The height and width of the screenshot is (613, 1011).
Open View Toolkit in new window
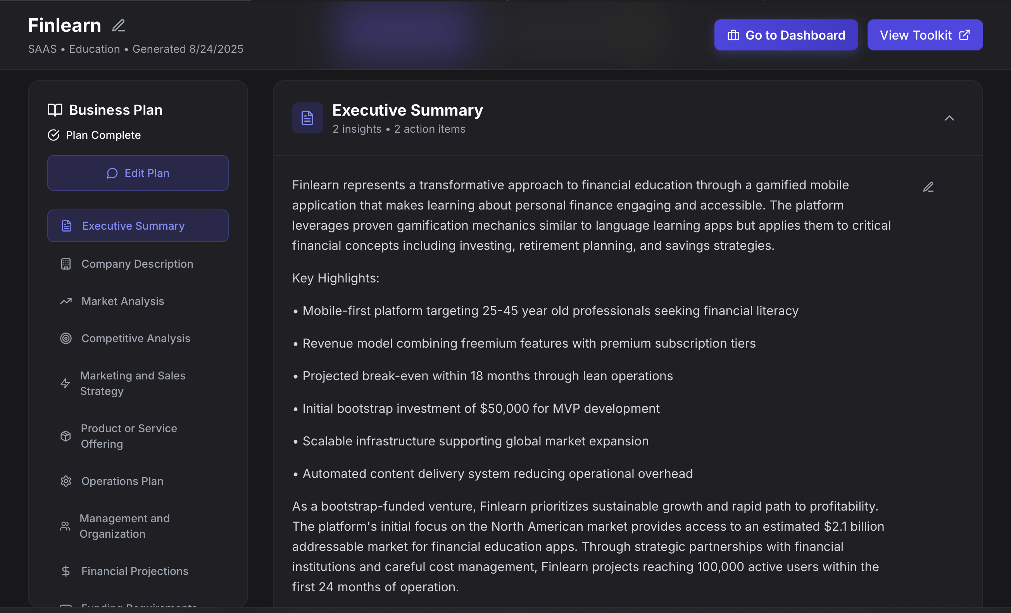pos(925,35)
